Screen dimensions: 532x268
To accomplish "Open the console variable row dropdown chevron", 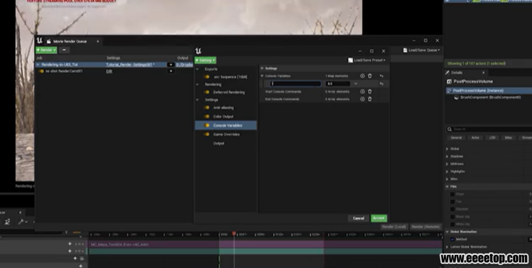I will [355, 84].
